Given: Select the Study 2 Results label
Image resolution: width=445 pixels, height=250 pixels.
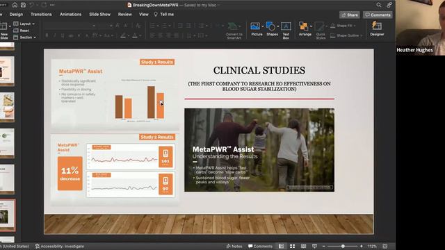Looking at the screenshot, I should 157,137.
